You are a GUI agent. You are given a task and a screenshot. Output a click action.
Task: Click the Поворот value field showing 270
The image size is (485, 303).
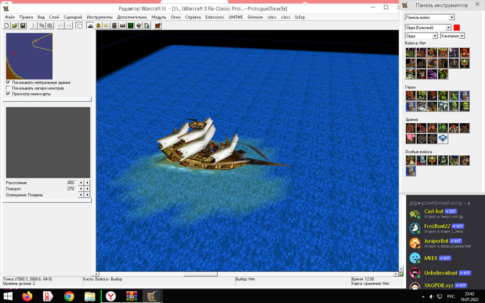coord(72,189)
